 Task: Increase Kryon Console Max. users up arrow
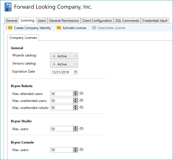point(76,149)
